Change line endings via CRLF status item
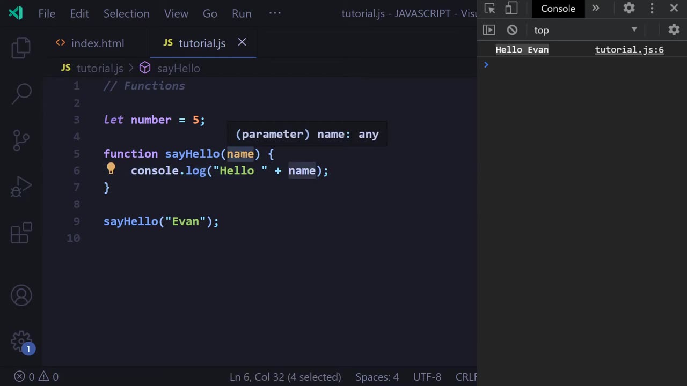 pos(466,377)
